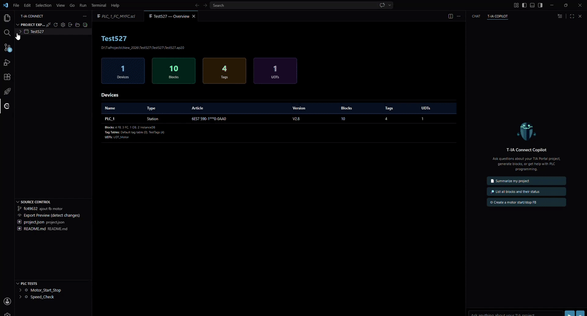The image size is (587, 316).
Task: Click the send arrow button in Copilot chat
Action: pyautogui.click(x=569, y=314)
